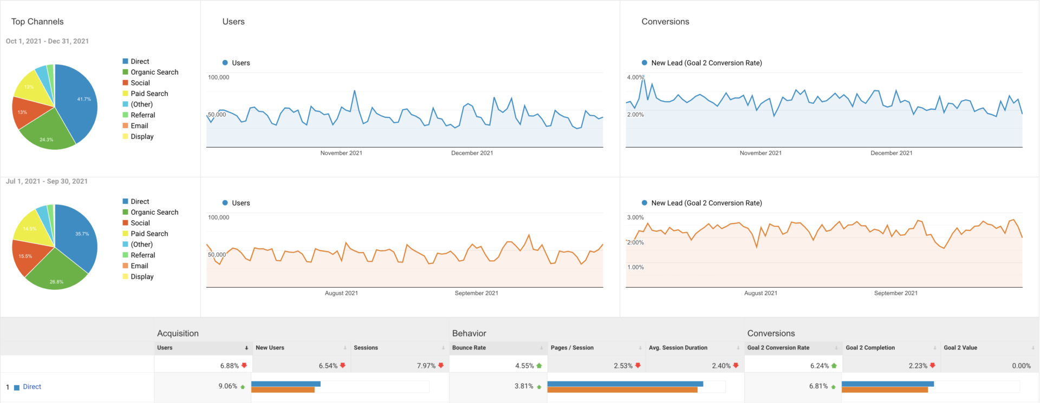Image resolution: width=1040 pixels, height=403 pixels.
Task: Click the Goal 2 Conversion Rate column header
Action: tap(778, 348)
